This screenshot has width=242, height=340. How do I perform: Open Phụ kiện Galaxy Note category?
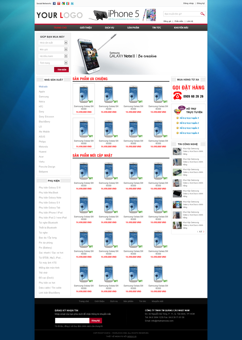click(50, 198)
